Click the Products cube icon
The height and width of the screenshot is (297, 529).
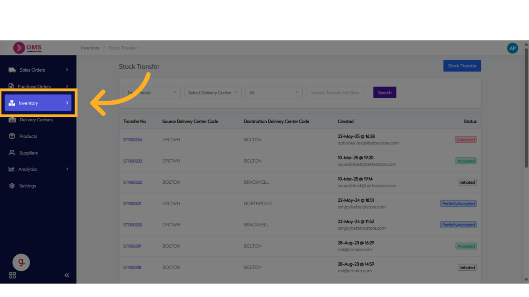click(12, 136)
